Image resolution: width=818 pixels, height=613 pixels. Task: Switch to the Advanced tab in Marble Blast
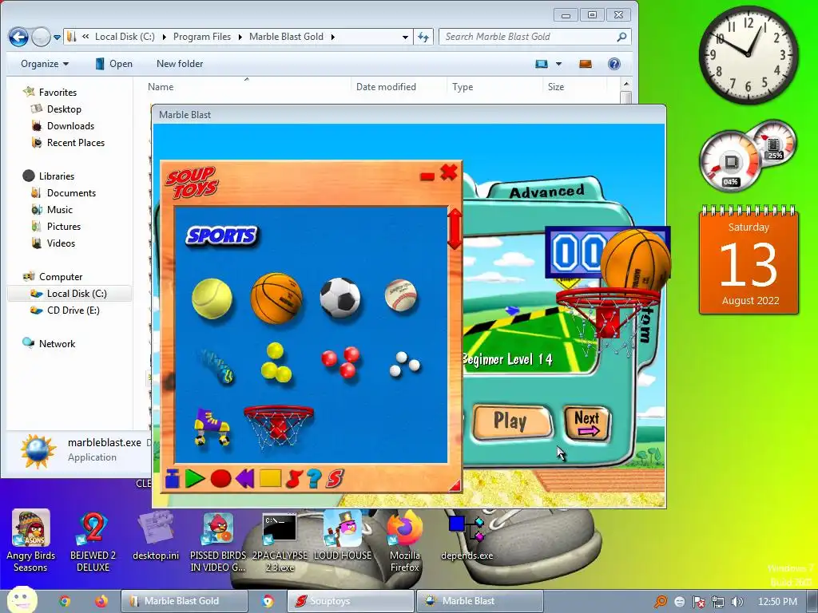546,192
